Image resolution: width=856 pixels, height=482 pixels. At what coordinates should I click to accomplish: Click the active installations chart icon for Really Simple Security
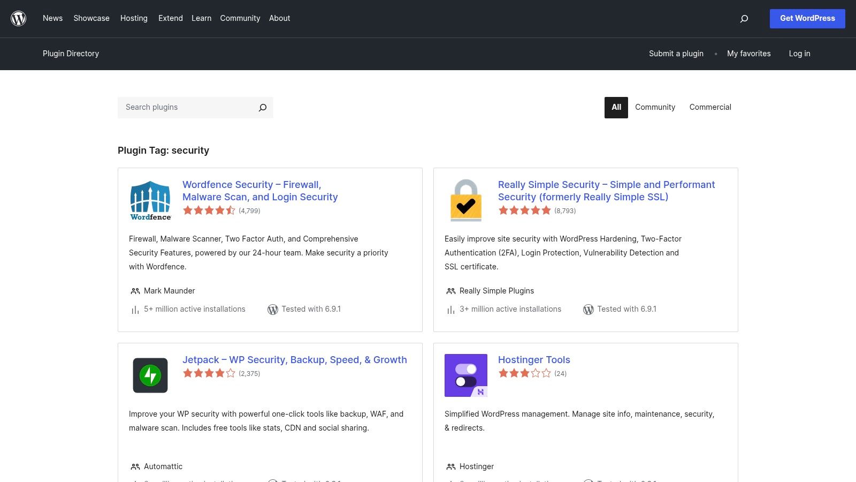point(450,310)
